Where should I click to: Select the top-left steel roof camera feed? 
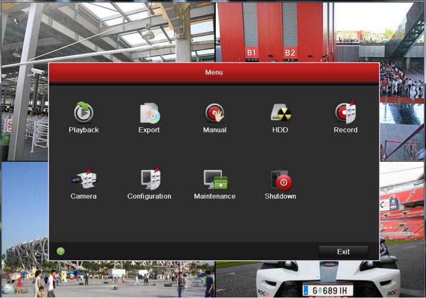108,32
